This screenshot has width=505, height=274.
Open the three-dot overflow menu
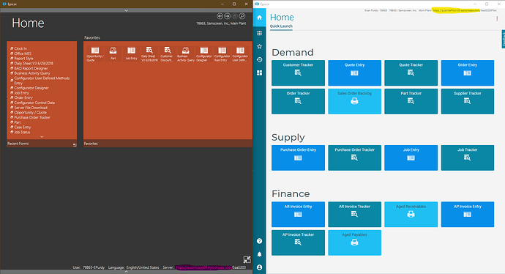coord(497,19)
